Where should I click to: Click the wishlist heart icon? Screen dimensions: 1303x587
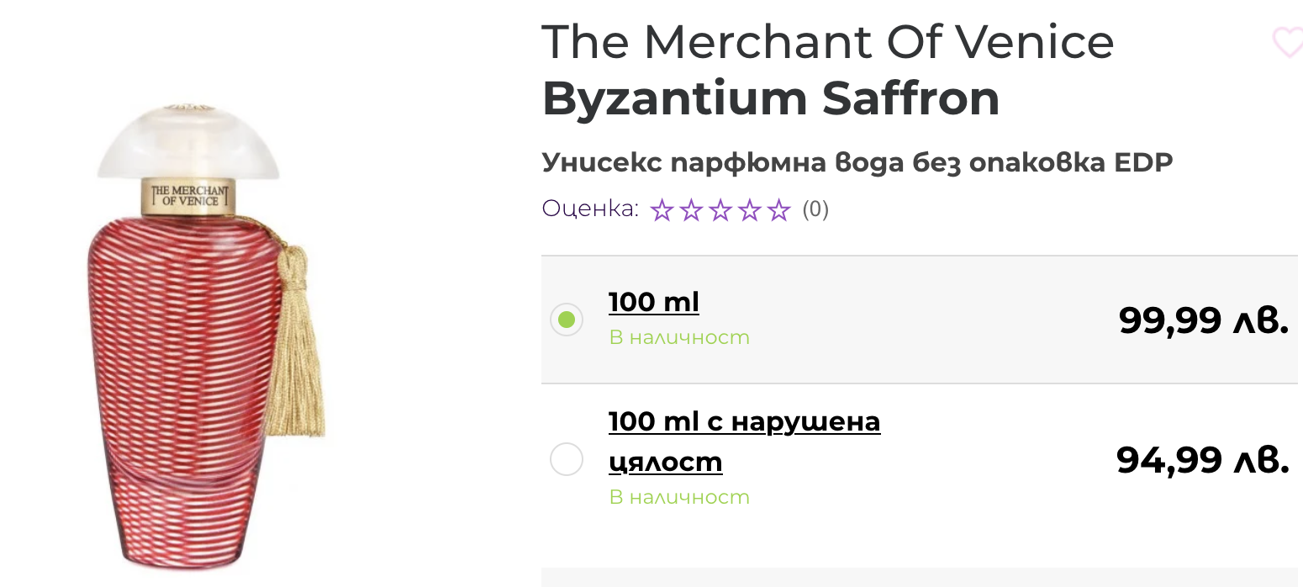pos(1286,42)
